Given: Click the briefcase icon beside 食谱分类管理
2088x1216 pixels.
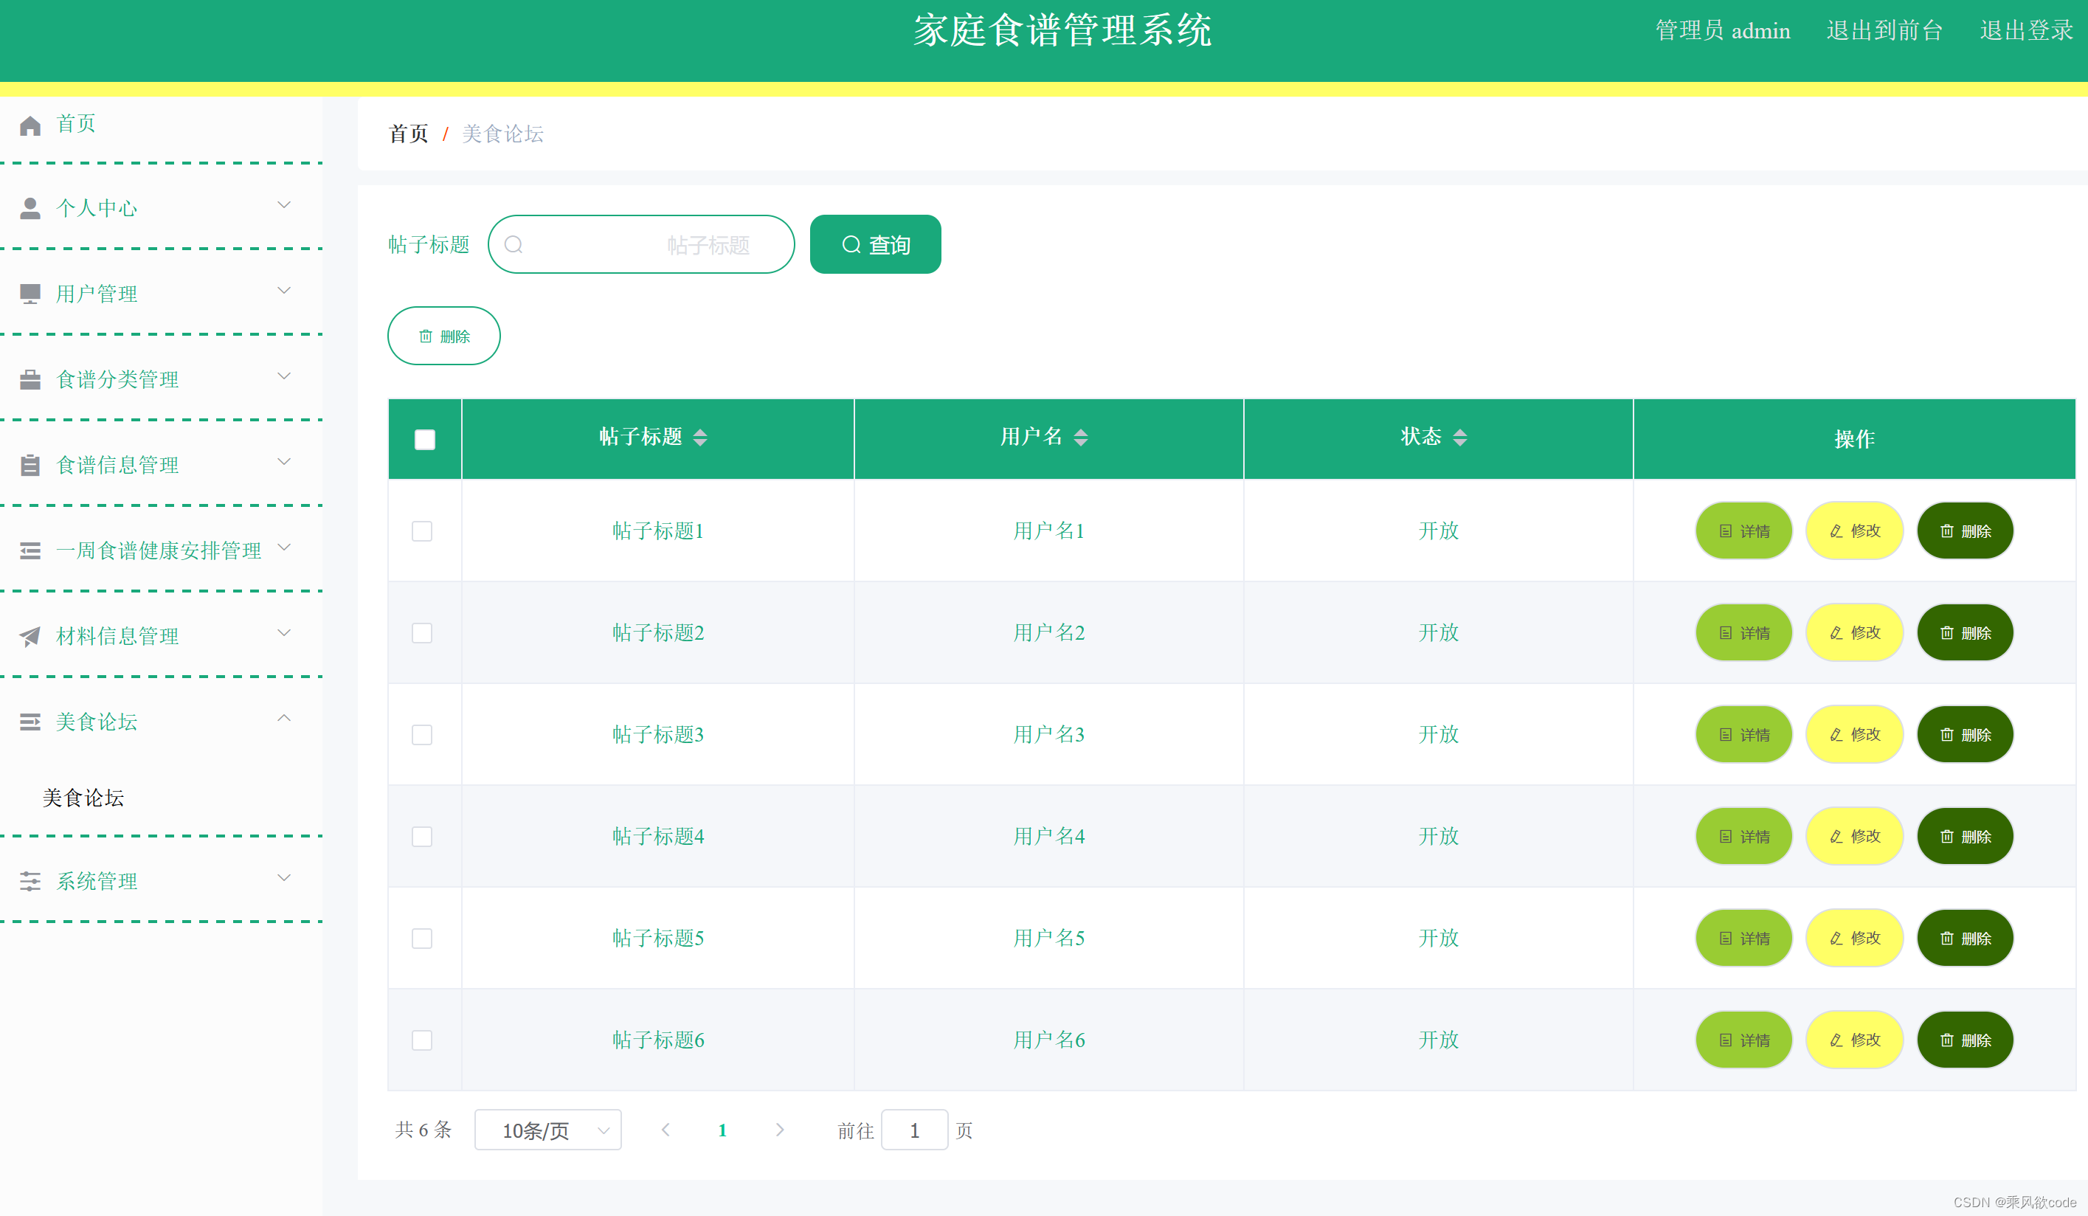Looking at the screenshot, I should [31, 379].
